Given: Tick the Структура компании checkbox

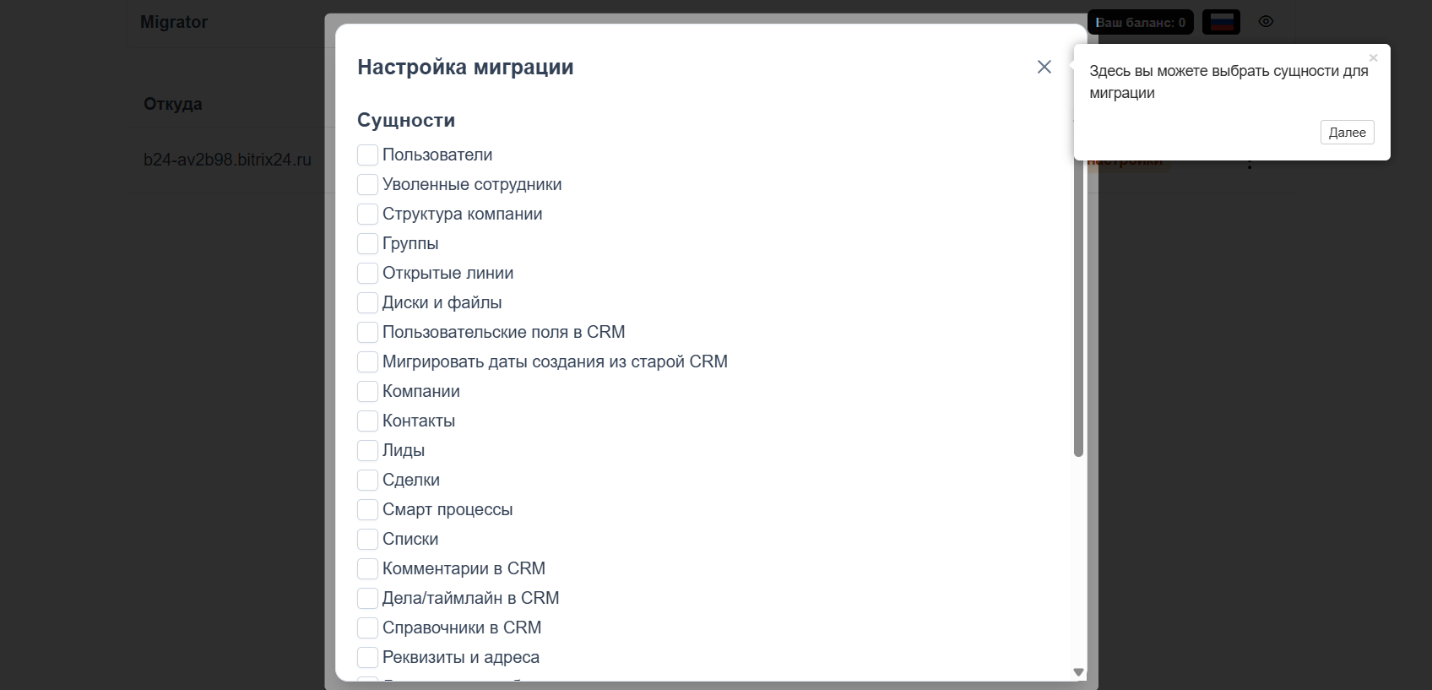Looking at the screenshot, I should click(367, 214).
